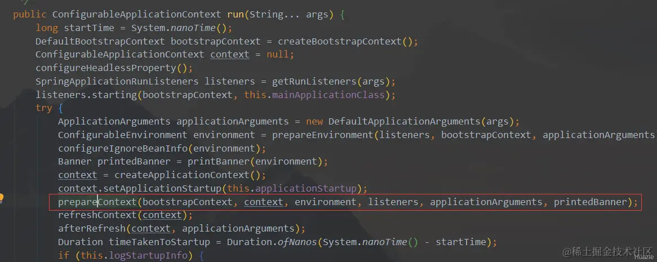Click the highlighted prepareContext method call

coord(97,202)
